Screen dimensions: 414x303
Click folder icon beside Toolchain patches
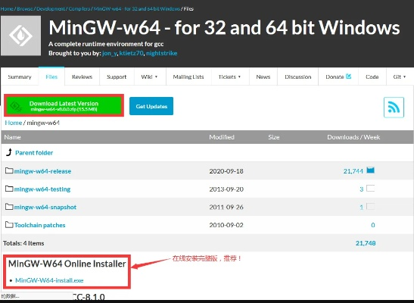coord(9,225)
